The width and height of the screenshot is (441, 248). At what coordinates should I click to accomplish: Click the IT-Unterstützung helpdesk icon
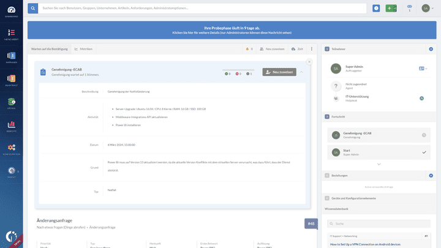(336, 99)
